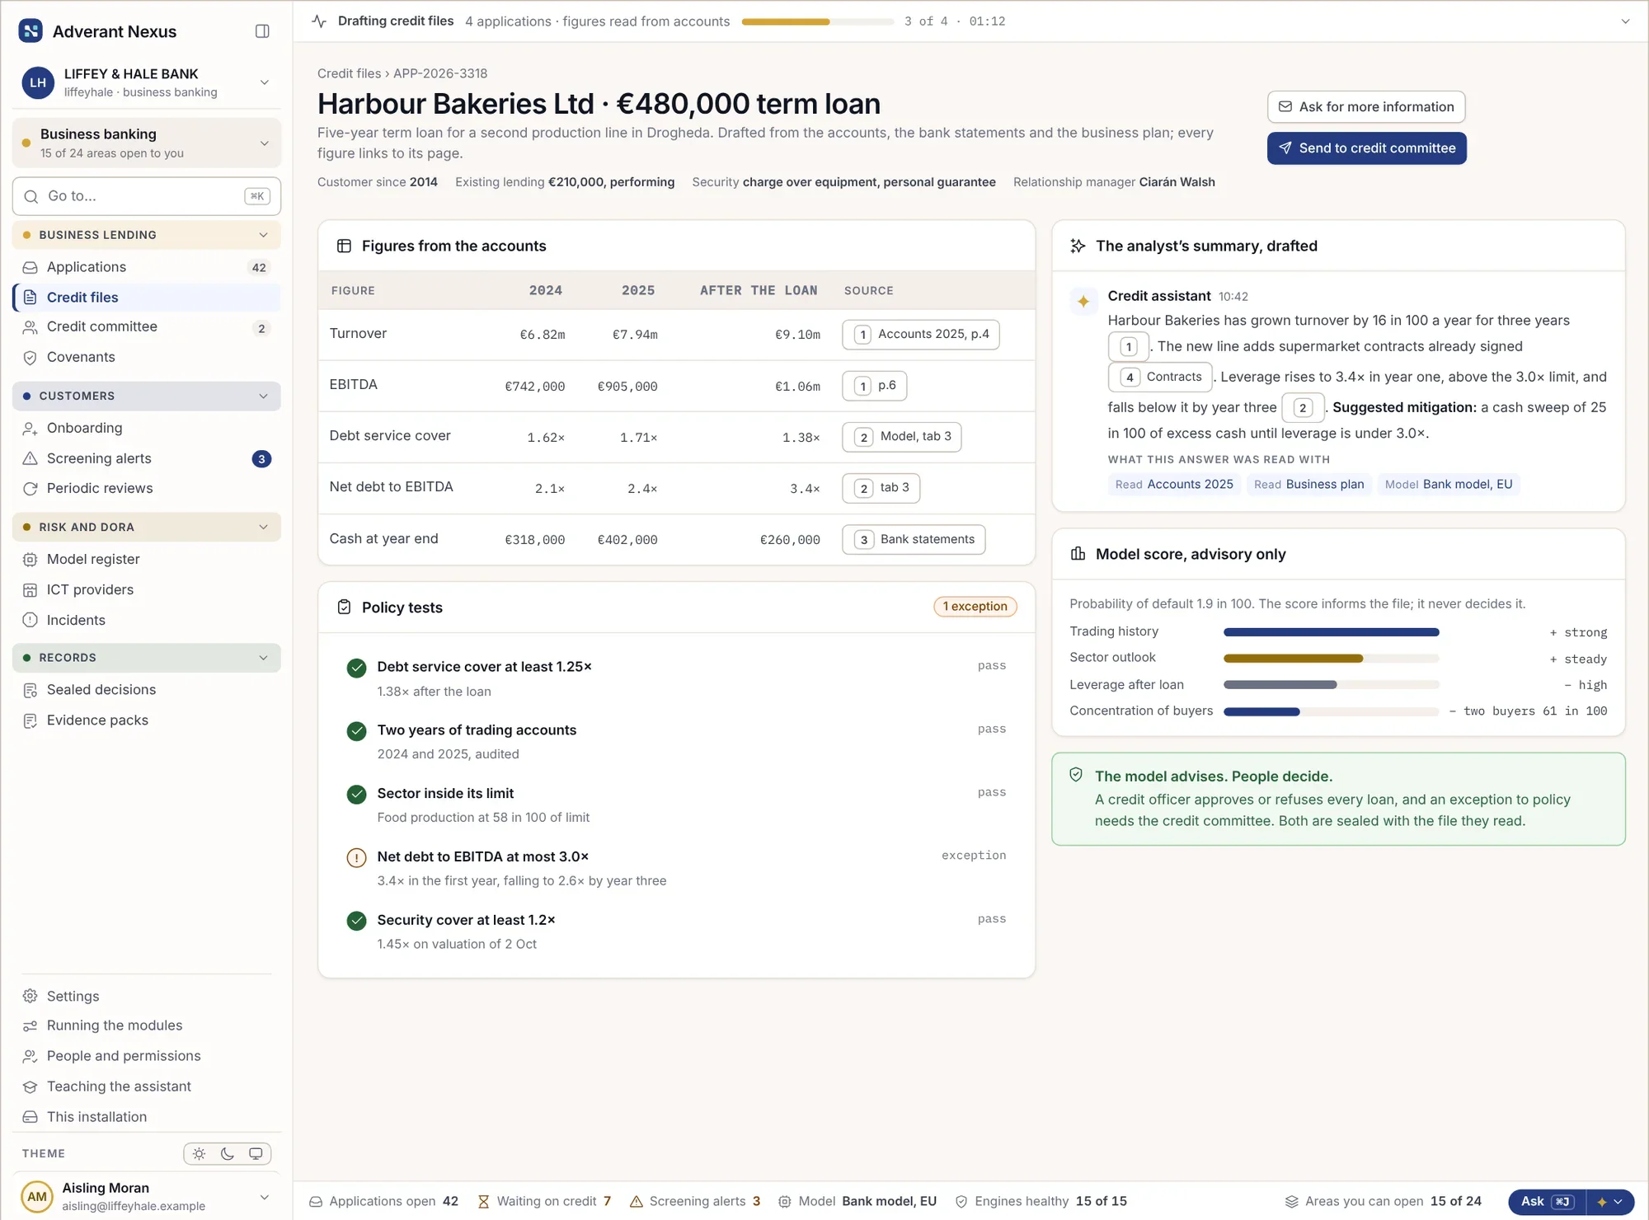
Task: Open Screening alerts warning icon item
Action: pos(31,458)
